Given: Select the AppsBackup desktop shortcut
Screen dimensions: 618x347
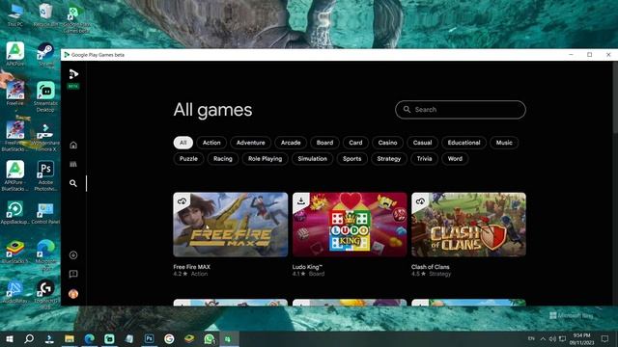Looking at the screenshot, I should [15, 213].
